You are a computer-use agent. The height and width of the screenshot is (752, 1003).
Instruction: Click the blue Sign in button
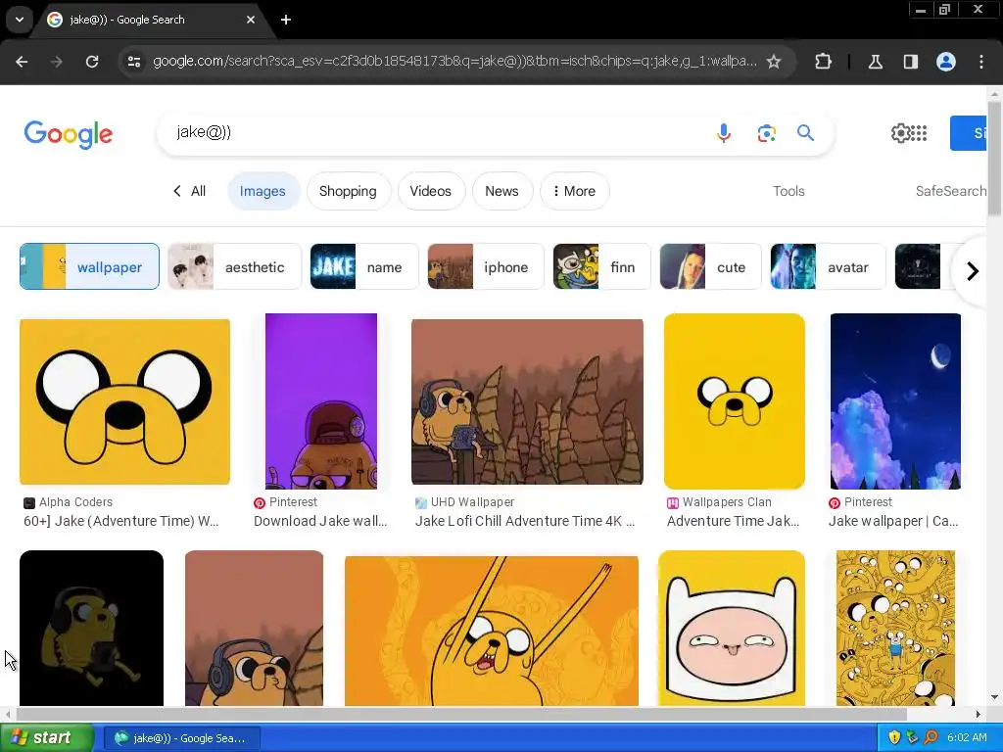click(969, 133)
